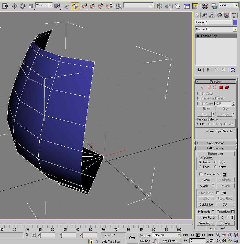Click the Select and Move tool
Image resolution: width=240 pixels, height=244 pixels.
tap(15, 6)
